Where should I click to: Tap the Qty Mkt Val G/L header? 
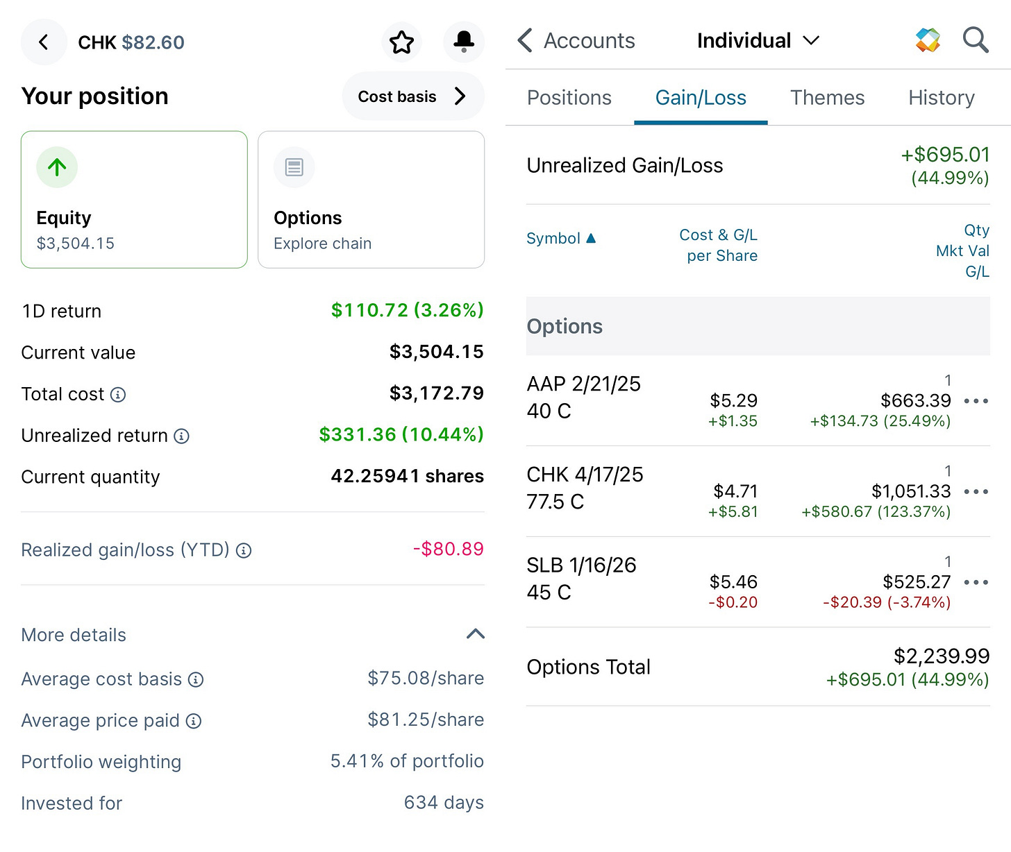click(962, 250)
